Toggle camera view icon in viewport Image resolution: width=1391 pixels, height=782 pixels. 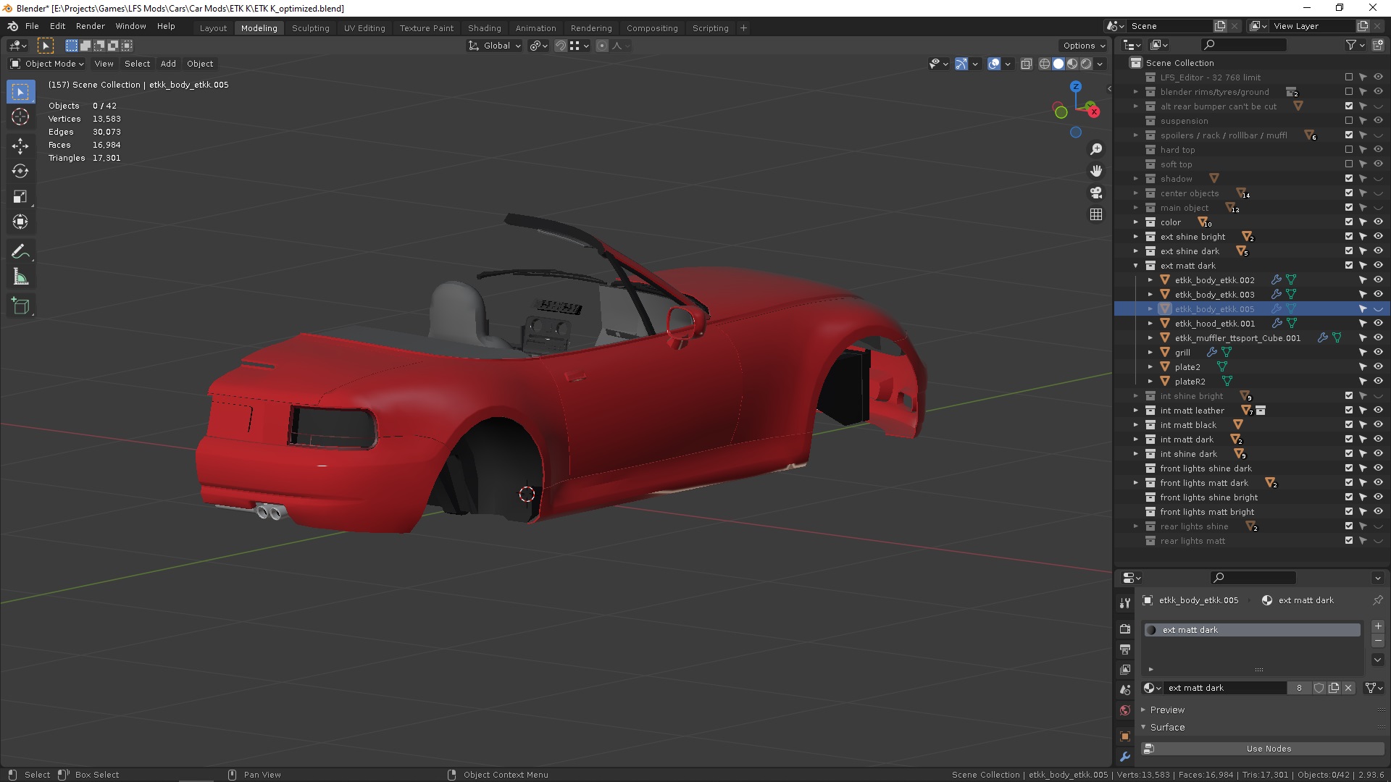tap(1096, 193)
